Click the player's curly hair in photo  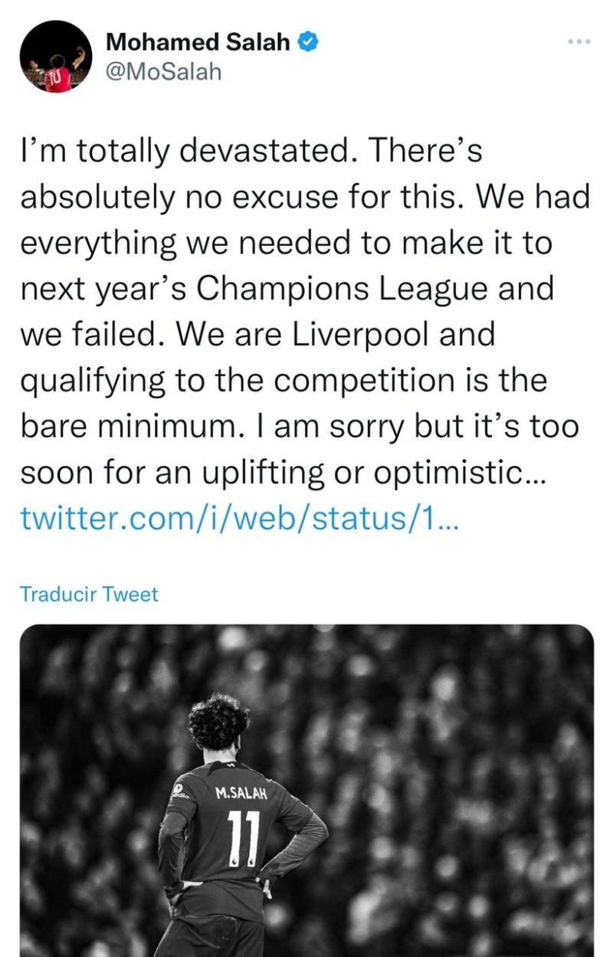219,721
